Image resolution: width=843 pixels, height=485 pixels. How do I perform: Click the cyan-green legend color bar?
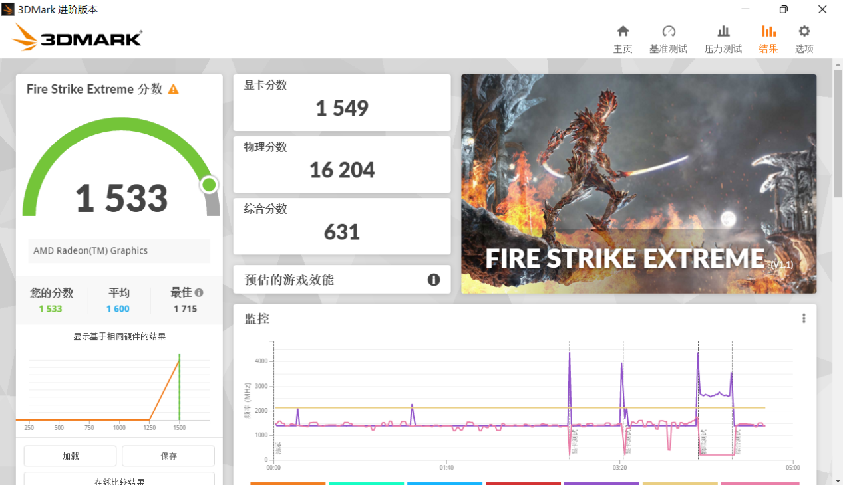point(366,484)
